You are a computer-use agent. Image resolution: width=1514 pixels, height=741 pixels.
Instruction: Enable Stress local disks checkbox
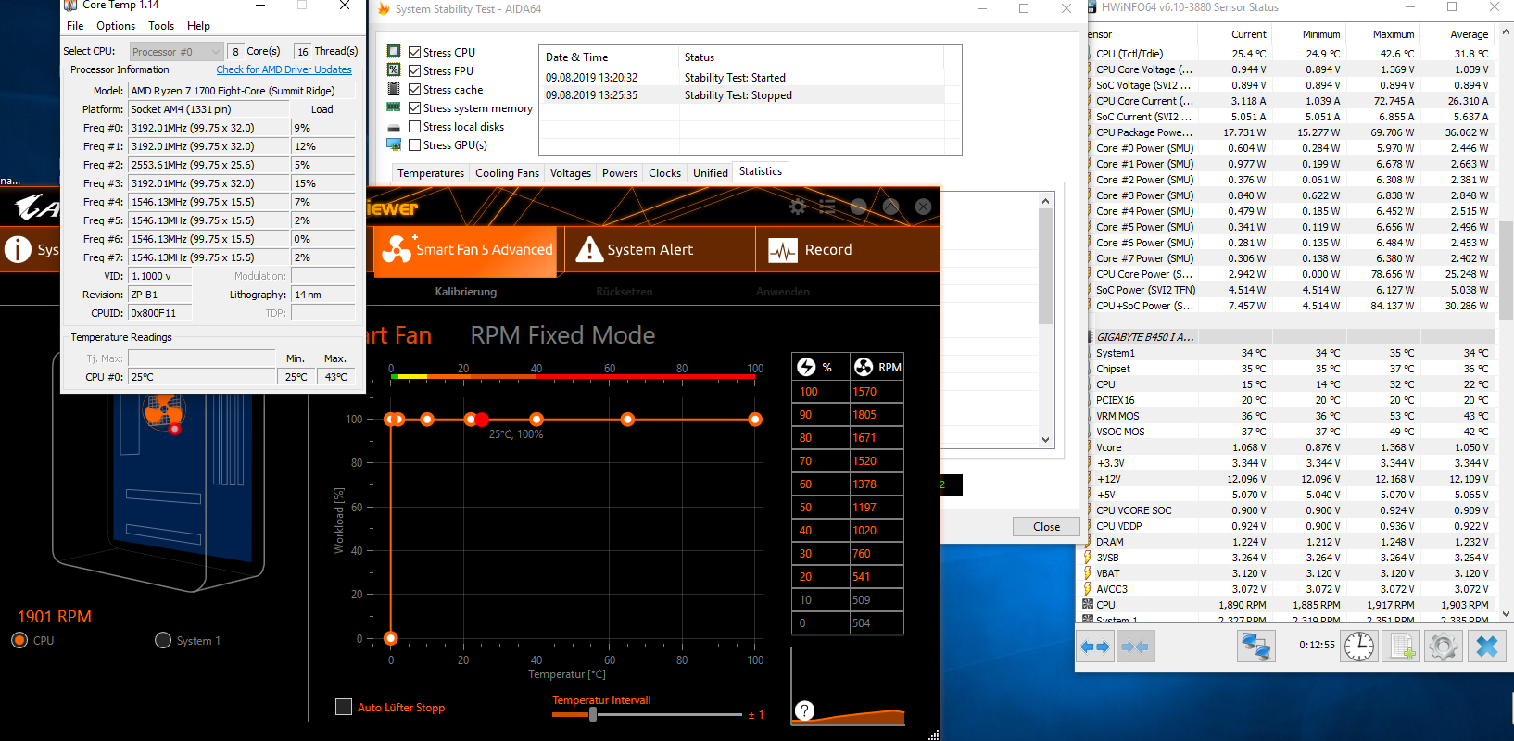[x=415, y=127]
